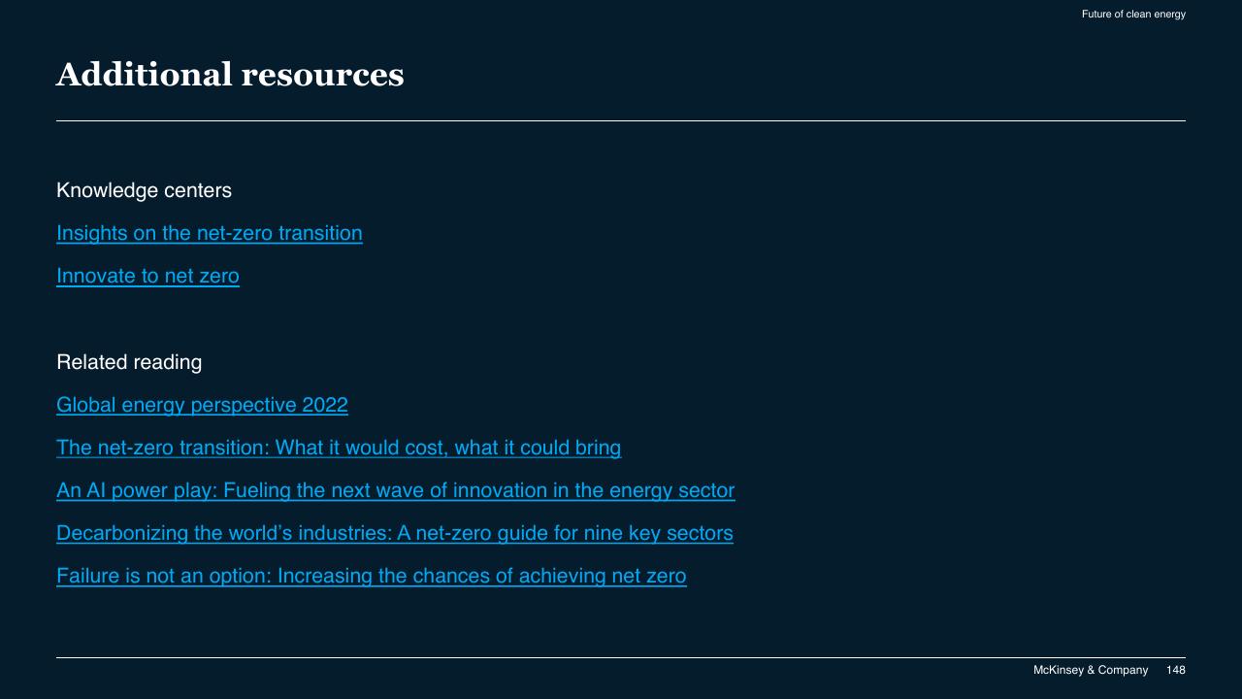Follow the Innovate to net zero link
This screenshot has height=699, width=1242.
147,276
